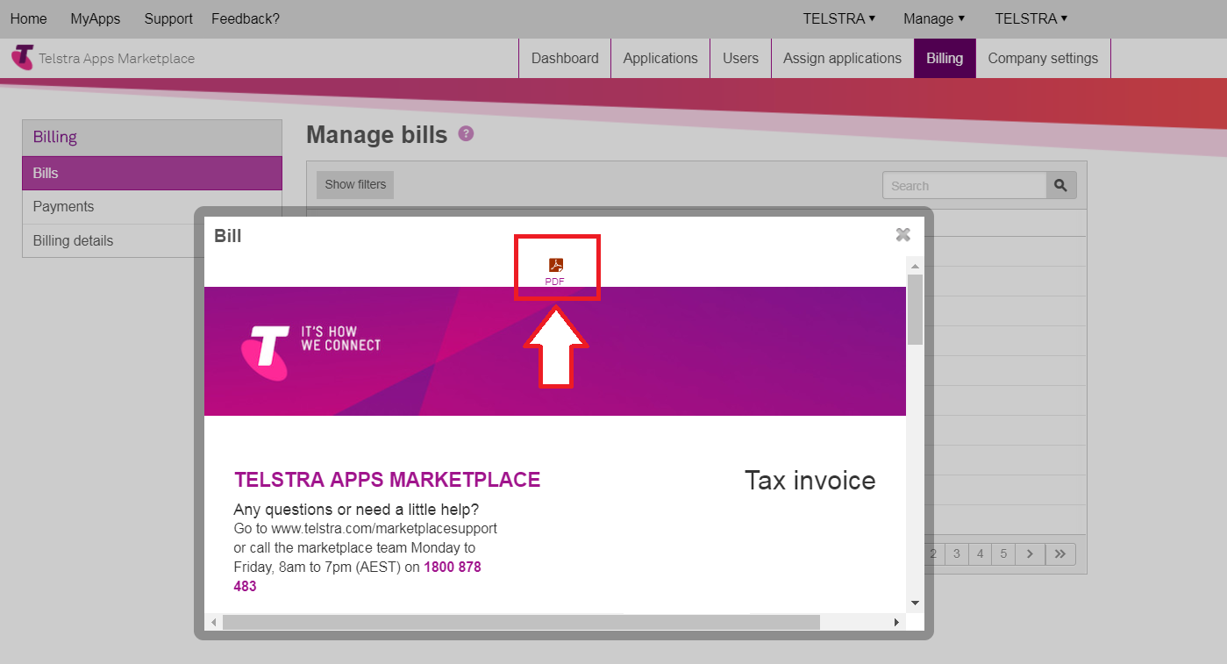Click the search magnifier button

tap(1060, 185)
